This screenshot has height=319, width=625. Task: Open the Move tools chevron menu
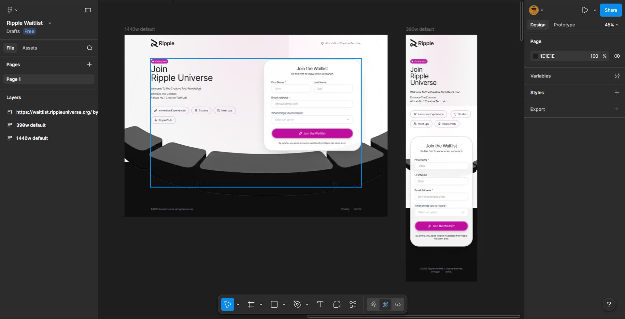tap(238, 305)
